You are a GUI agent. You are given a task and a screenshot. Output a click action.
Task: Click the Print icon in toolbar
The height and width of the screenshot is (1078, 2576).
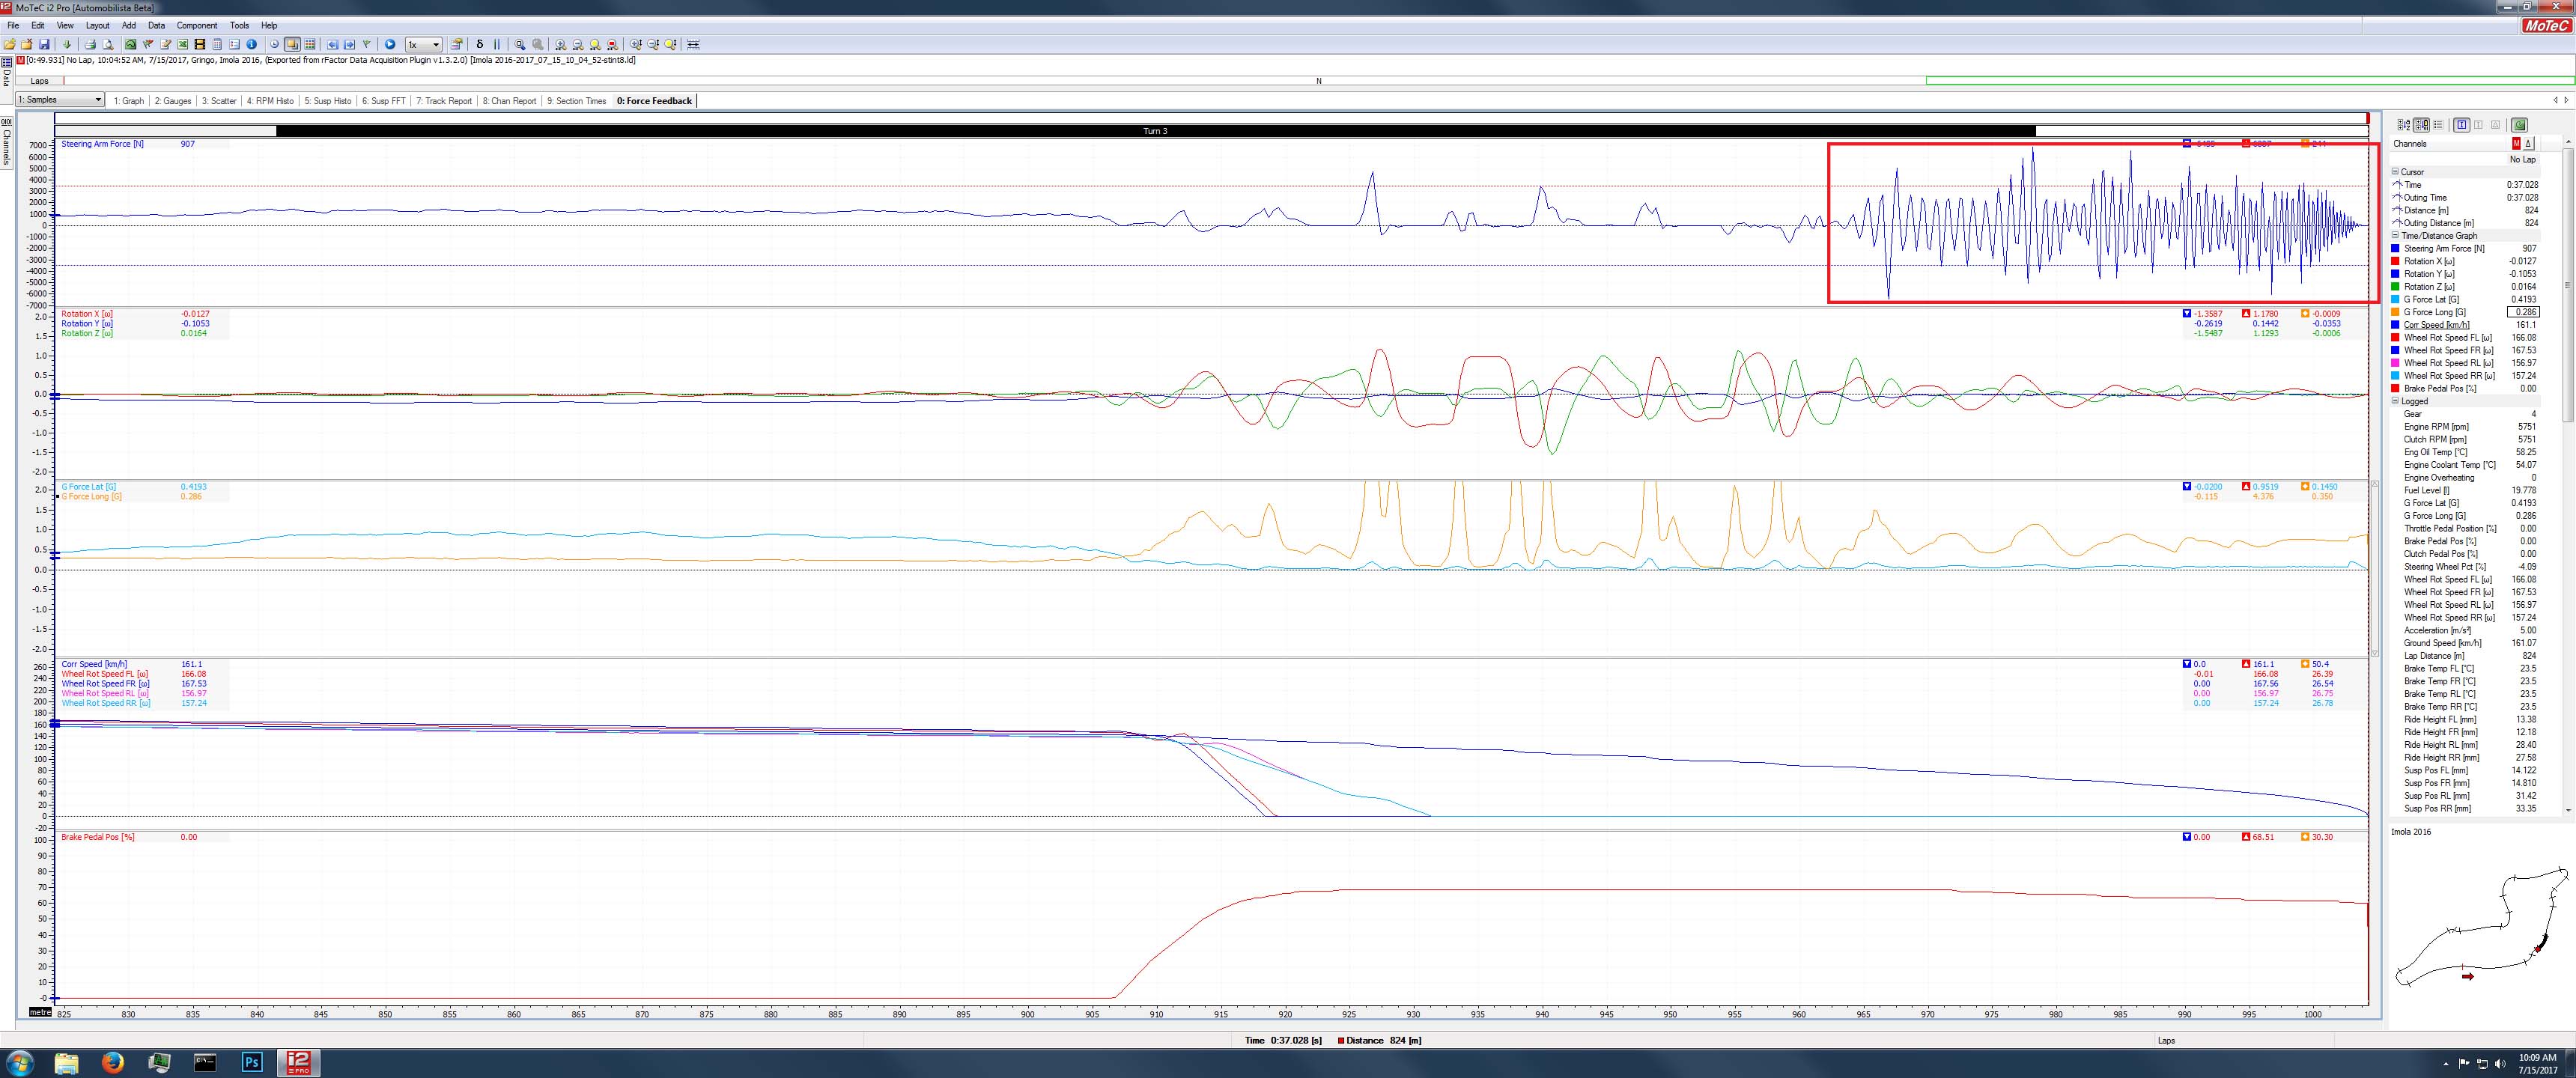[90, 44]
